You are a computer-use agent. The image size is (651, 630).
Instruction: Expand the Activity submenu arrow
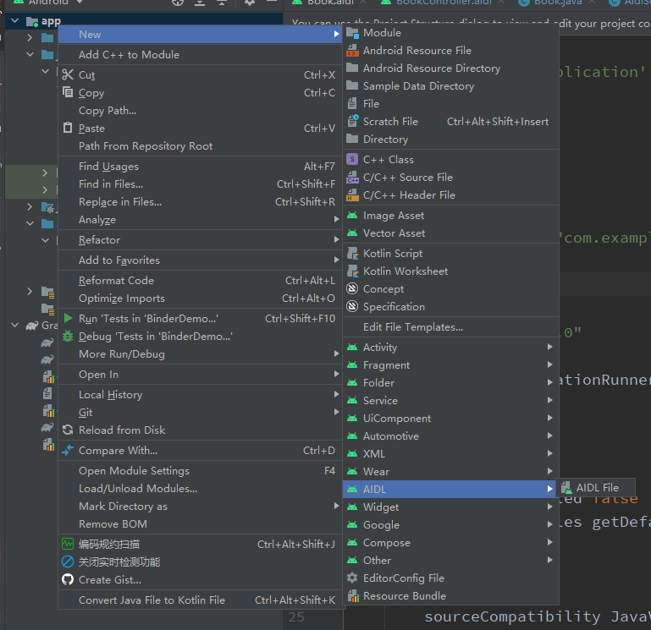549,347
